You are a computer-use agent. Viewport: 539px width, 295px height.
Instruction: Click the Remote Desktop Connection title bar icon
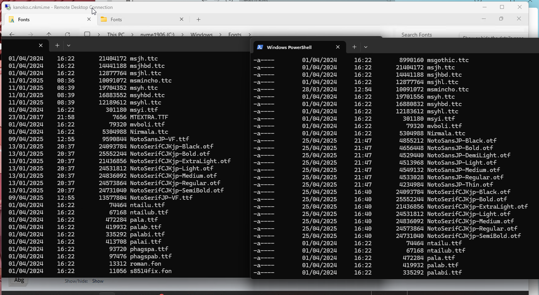point(8,7)
